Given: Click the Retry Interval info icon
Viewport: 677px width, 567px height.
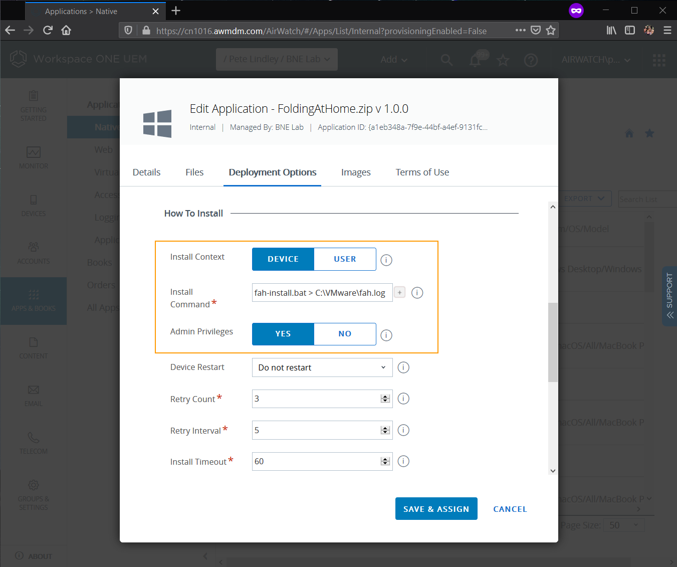Looking at the screenshot, I should pyautogui.click(x=403, y=430).
